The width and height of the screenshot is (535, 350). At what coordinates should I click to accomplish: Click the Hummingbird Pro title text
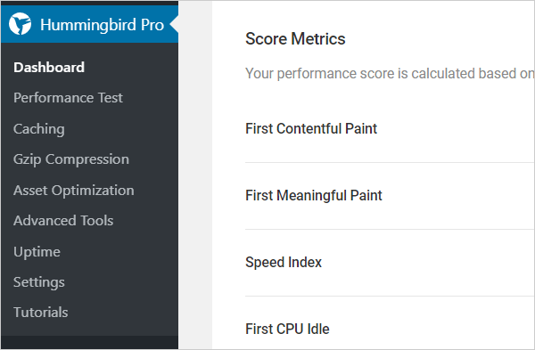click(102, 25)
